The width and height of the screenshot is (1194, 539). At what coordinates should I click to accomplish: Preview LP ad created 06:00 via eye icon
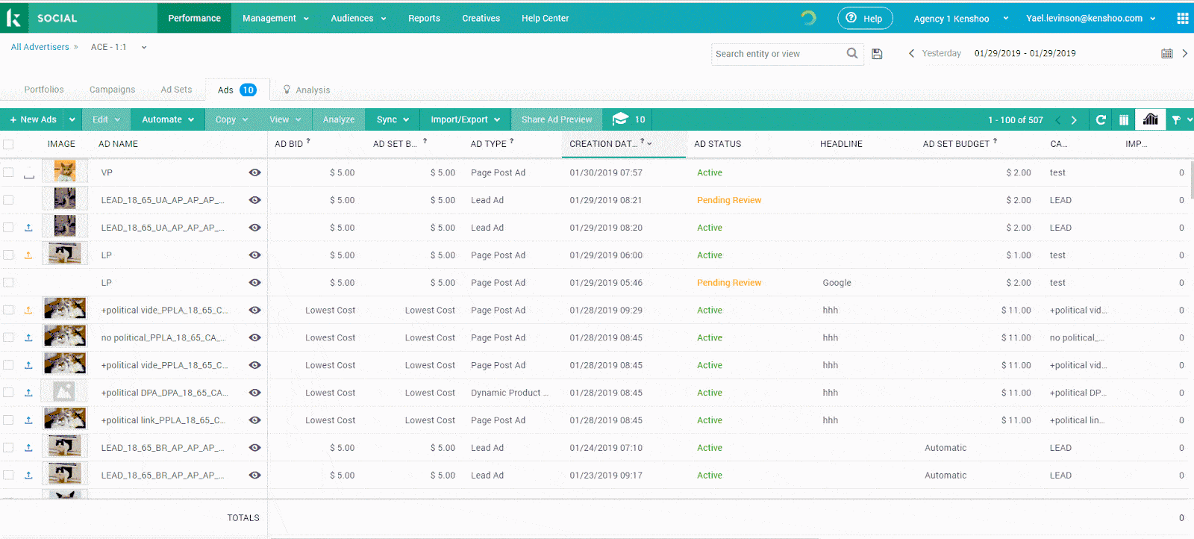pyautogui.click(x=255, y=255)
